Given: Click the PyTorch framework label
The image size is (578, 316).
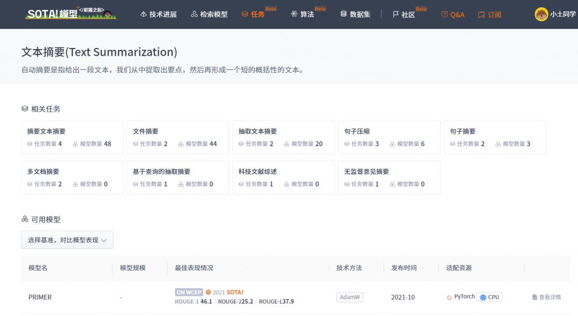Looking at the screenshot, I should (461, 297).
